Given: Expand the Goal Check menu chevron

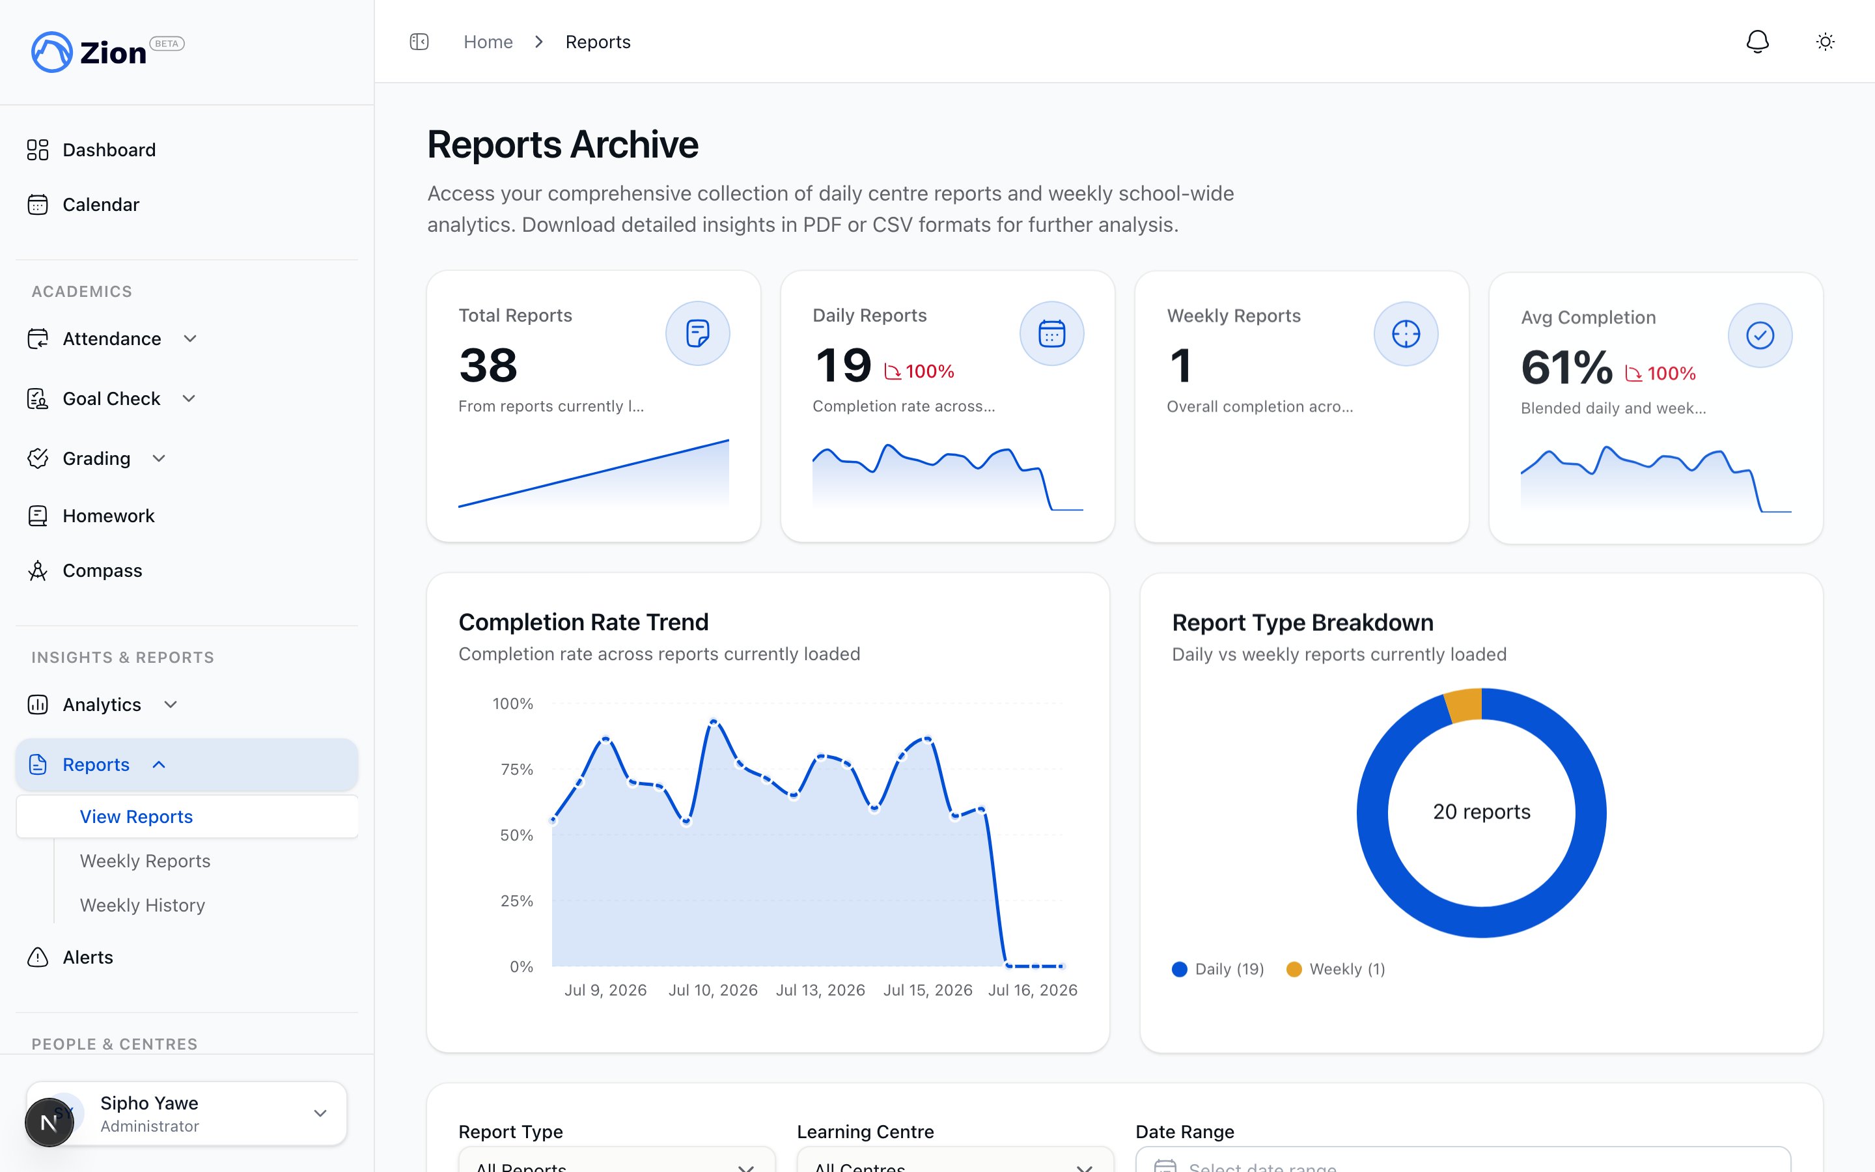Looking at the screenshot, I should click(189, 398).
